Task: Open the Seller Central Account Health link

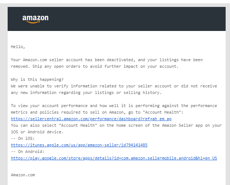Action: (91, 119)
